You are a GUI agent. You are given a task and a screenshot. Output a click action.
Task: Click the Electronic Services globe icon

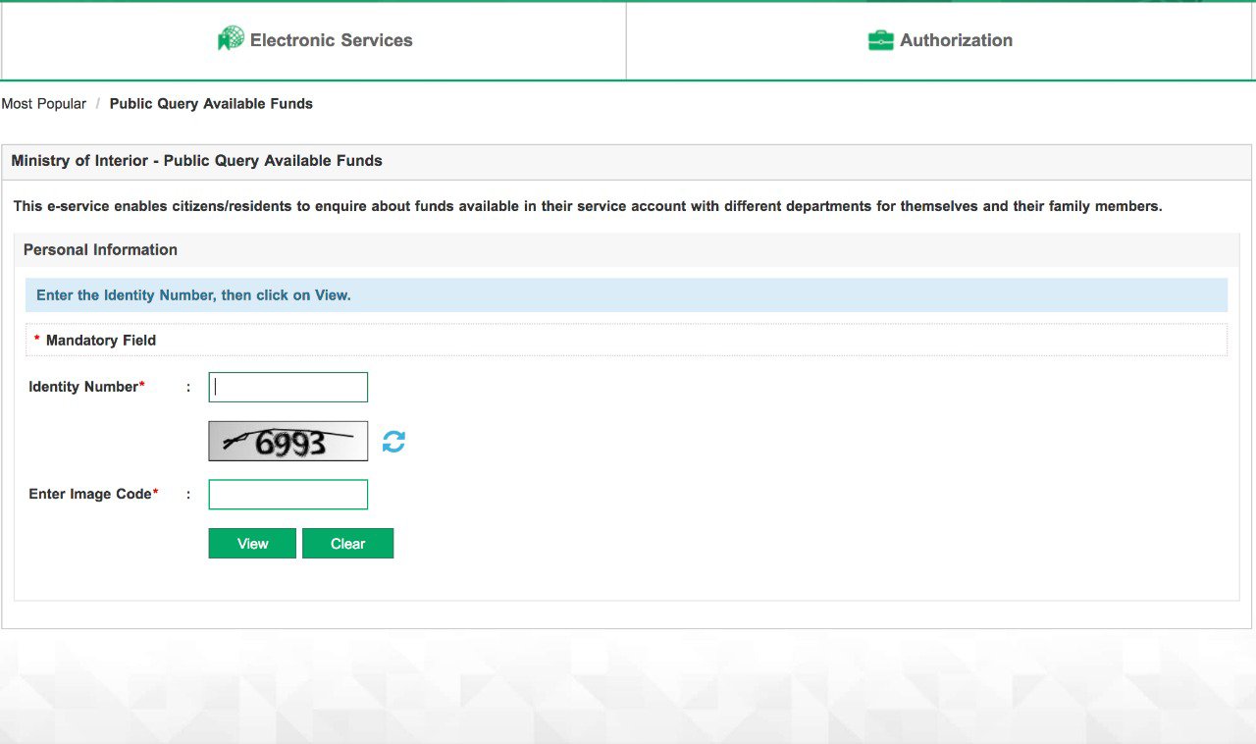(x=231, y=39)
